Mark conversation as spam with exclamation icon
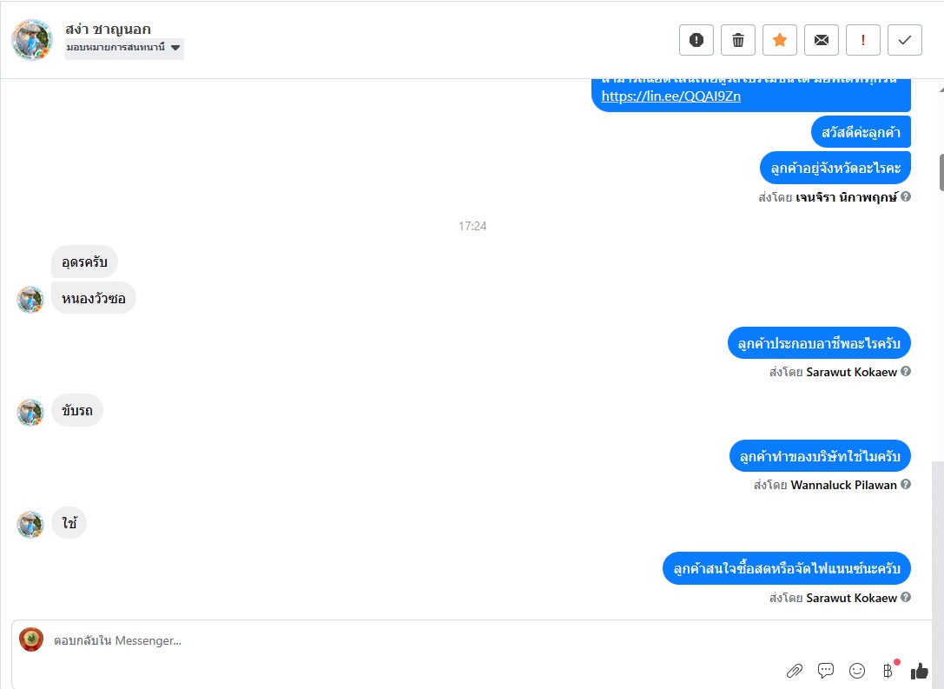This screenshot has height=689, width=944. pyautogui.click(x=696, y=40)
